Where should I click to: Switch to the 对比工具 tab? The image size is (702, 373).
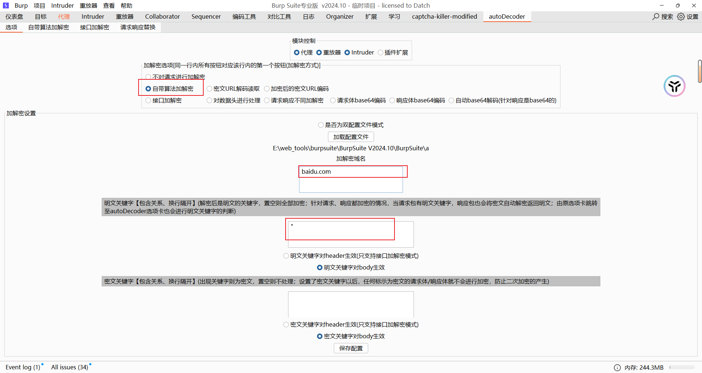click(279, 16)
